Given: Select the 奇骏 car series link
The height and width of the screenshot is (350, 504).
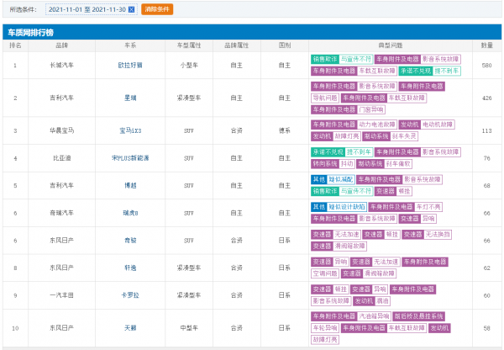Looking at the screenshot, I should [130, 240].
